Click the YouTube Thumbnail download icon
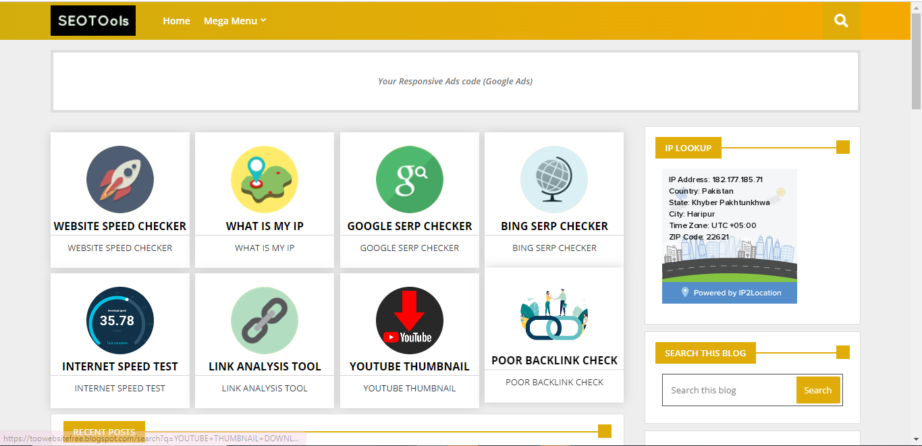 tap(410, 320)
